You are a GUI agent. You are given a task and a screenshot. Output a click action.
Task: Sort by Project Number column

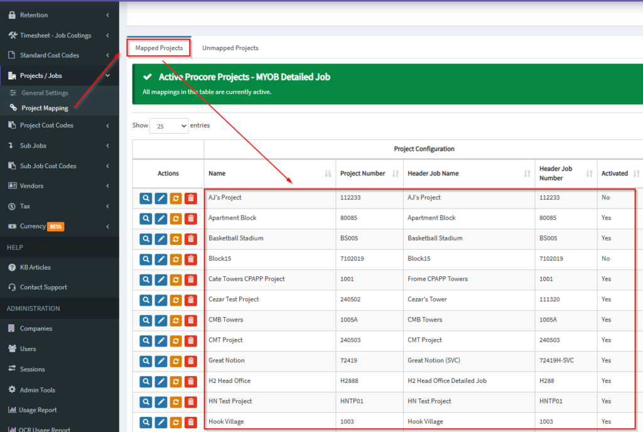tap(369, 173)
